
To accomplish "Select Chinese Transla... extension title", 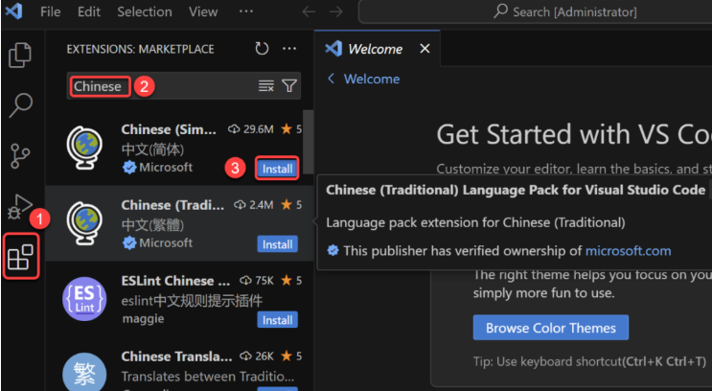I will coord(176,356).
